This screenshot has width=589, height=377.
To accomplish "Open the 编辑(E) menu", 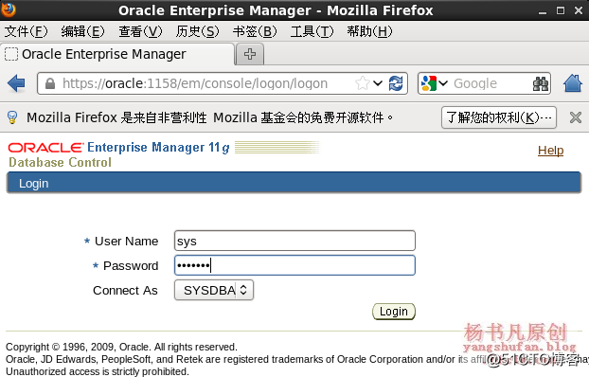I will pyautogui.click(x=82, y=31).
